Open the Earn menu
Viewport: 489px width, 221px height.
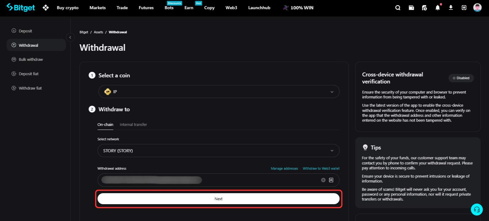coord(189,8)
